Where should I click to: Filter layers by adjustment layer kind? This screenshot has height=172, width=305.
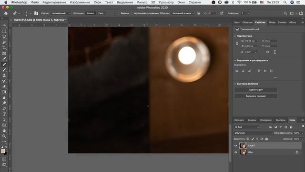(x=275, y=127)
